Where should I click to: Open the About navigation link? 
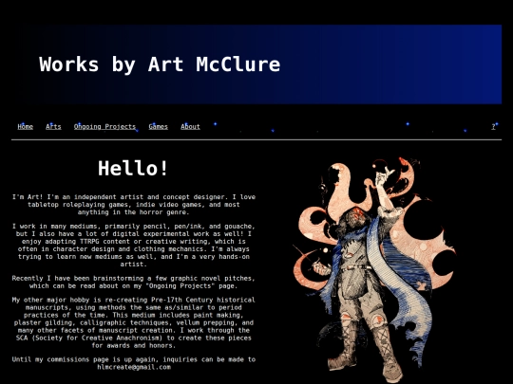(x=190, y=127)
